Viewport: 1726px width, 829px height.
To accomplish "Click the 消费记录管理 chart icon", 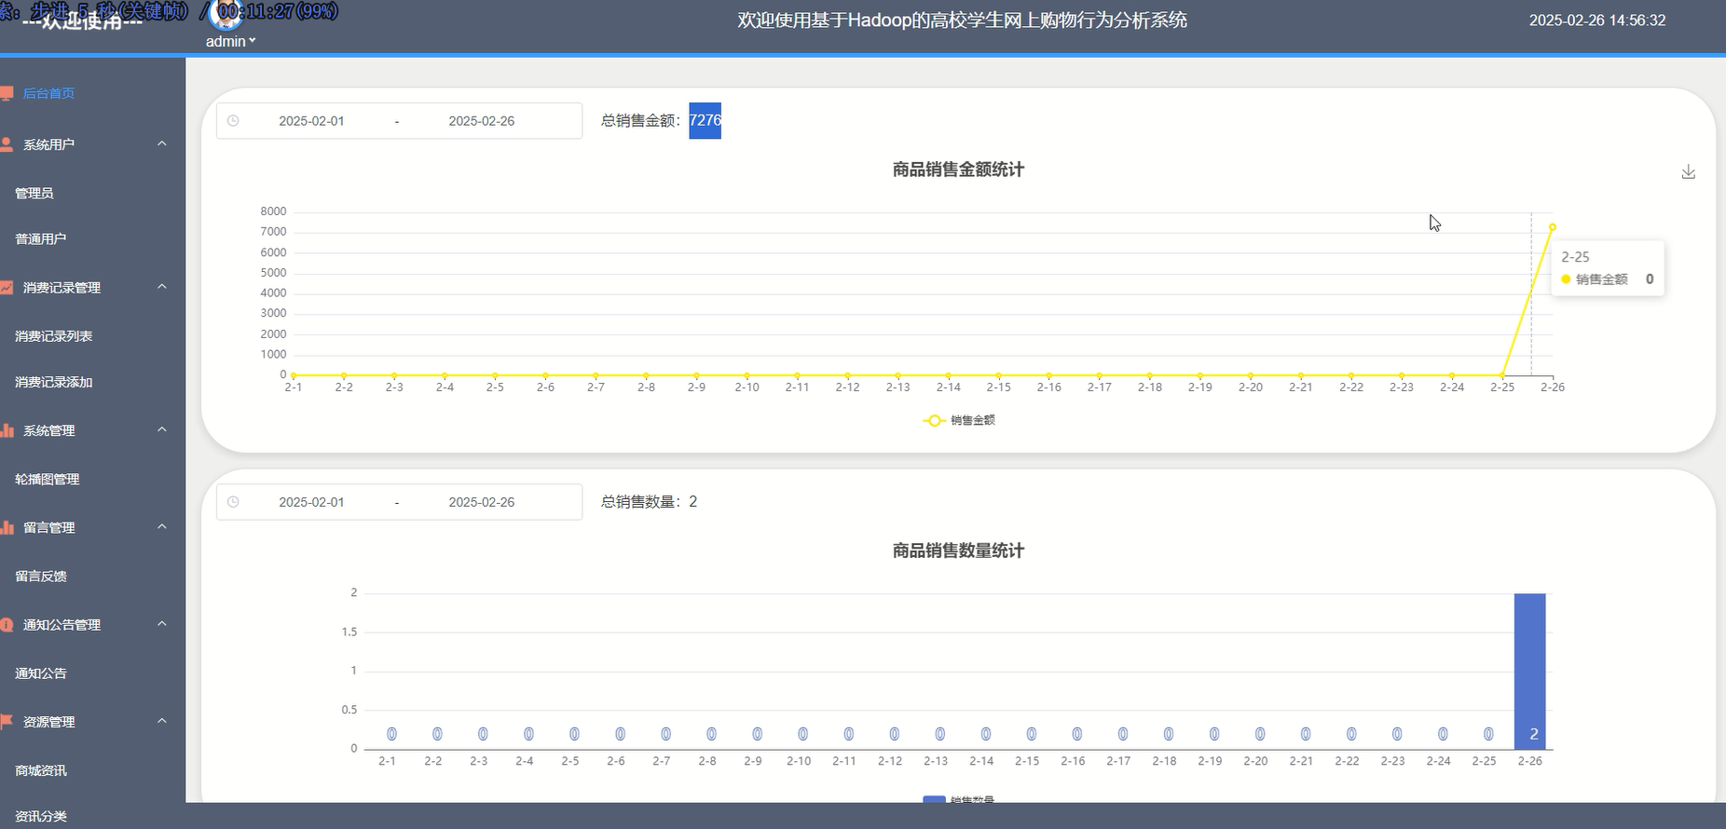I will click(7, 288).
